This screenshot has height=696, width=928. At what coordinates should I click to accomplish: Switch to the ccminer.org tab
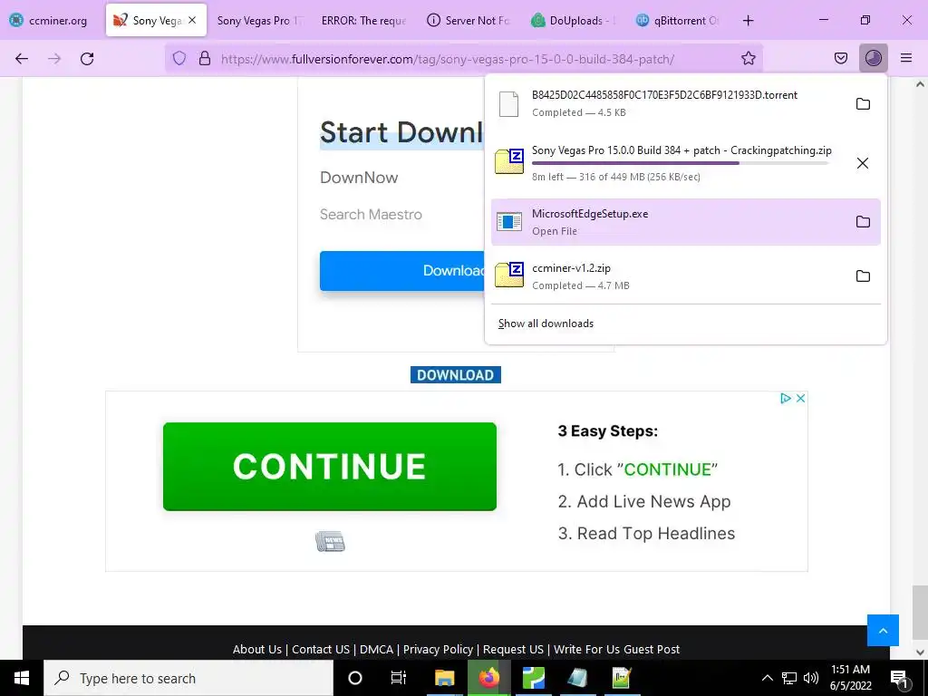(50, 20)
